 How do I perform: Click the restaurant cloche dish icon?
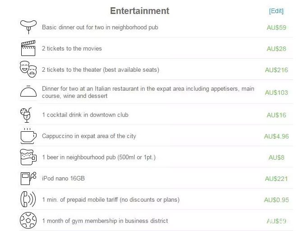tap(28, 92)
